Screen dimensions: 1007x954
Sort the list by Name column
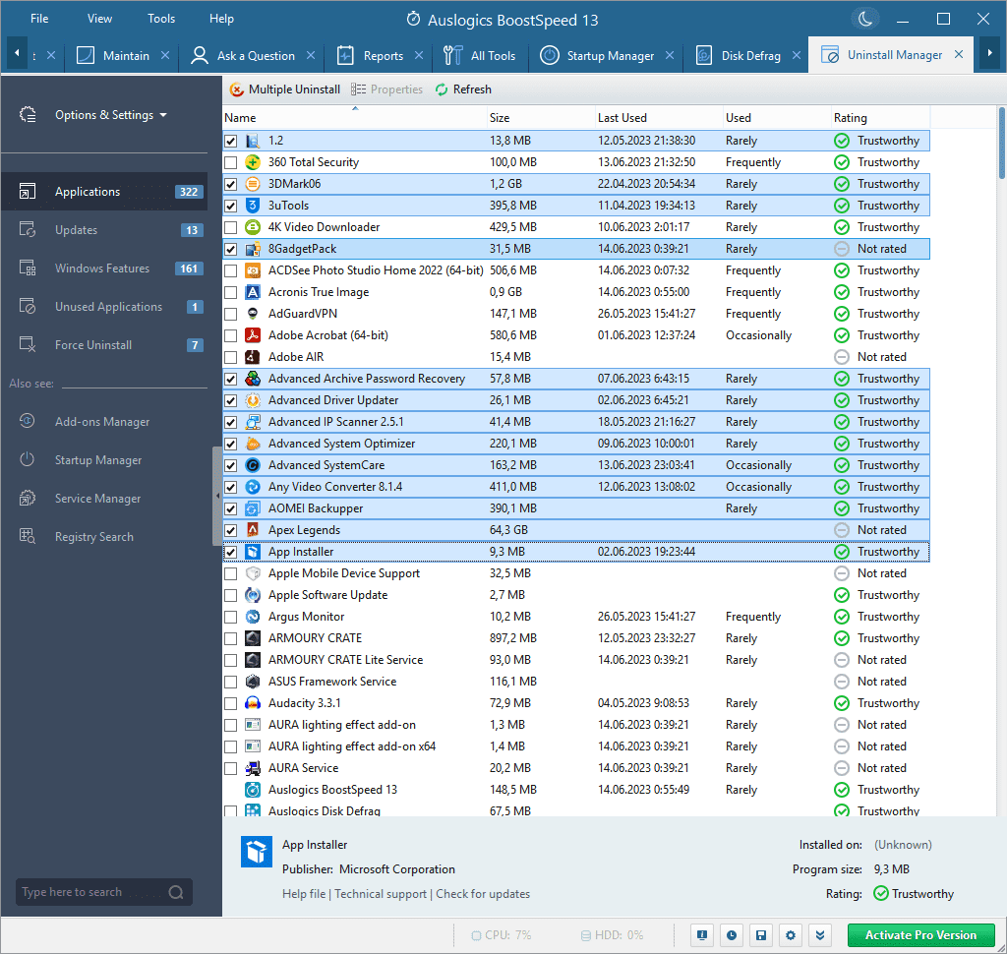pos(354,118)
